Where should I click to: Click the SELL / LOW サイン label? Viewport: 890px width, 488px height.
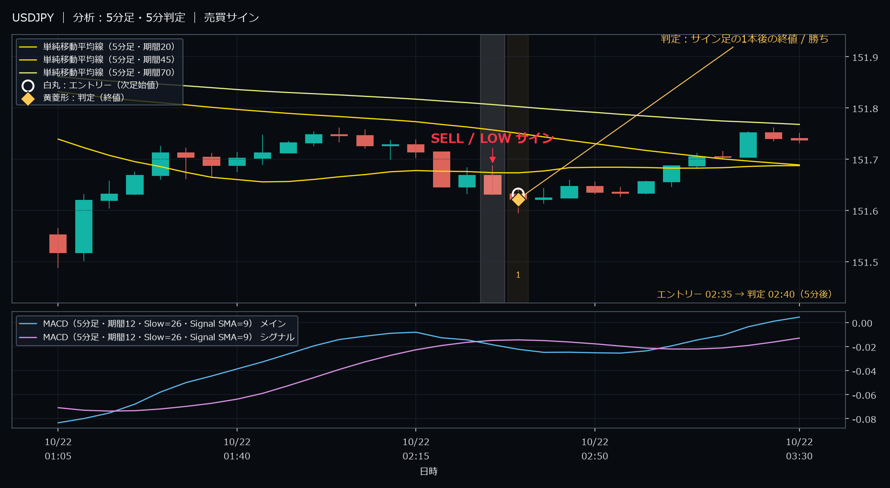(492, 139)
